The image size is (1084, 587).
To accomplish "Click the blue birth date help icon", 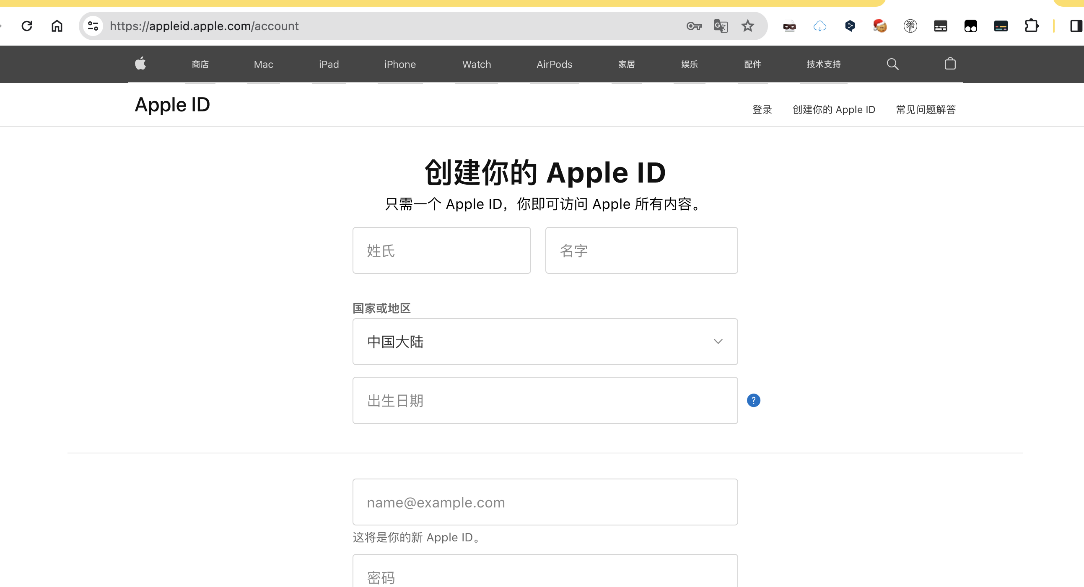I will pos(753,400).
